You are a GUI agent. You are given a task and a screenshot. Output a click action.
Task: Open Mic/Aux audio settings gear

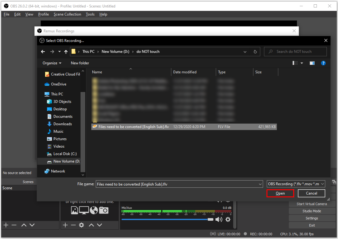228,219
